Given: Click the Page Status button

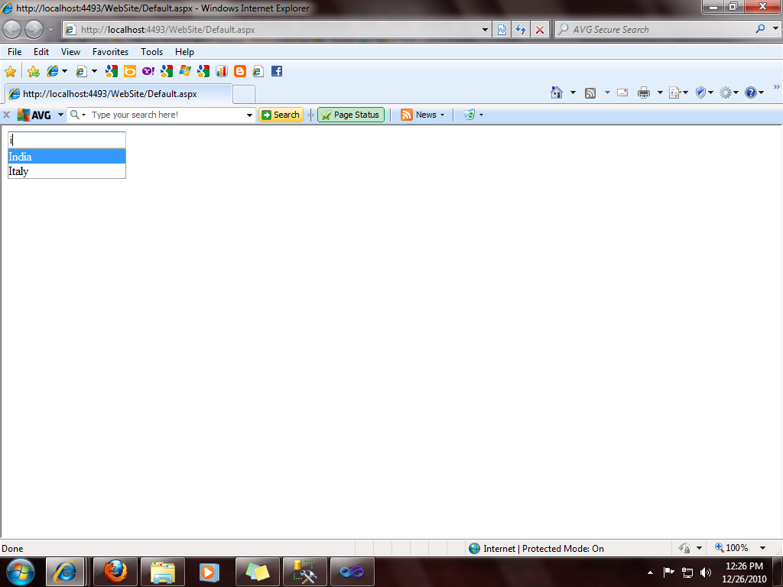Looking at the screenshot, I should [351, 115].
